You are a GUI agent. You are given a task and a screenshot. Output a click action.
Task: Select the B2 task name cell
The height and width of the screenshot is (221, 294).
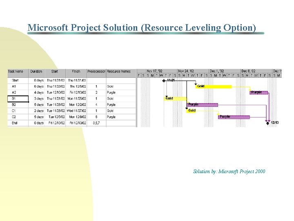18,105
